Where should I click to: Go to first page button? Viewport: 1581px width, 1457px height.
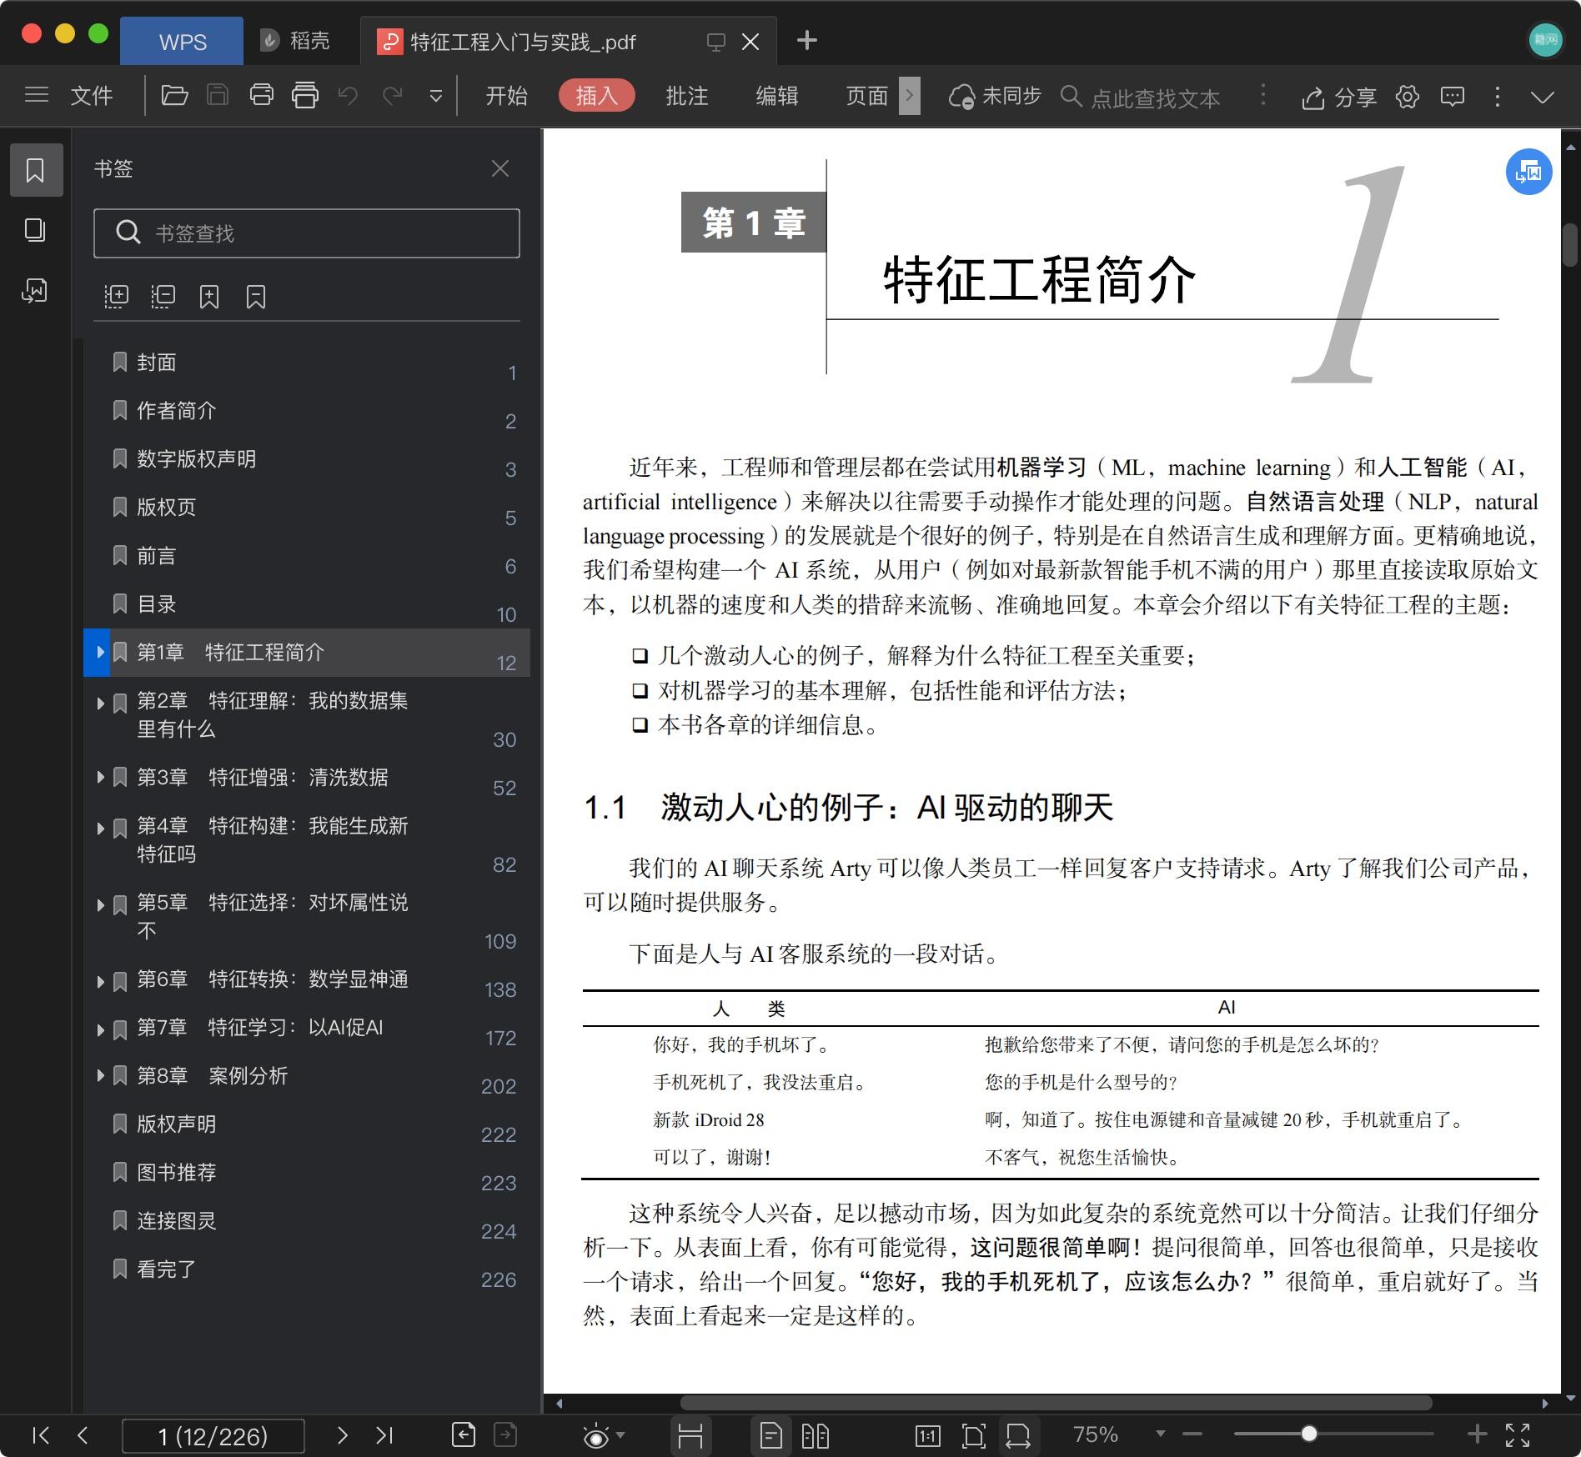pos(40,1434)
